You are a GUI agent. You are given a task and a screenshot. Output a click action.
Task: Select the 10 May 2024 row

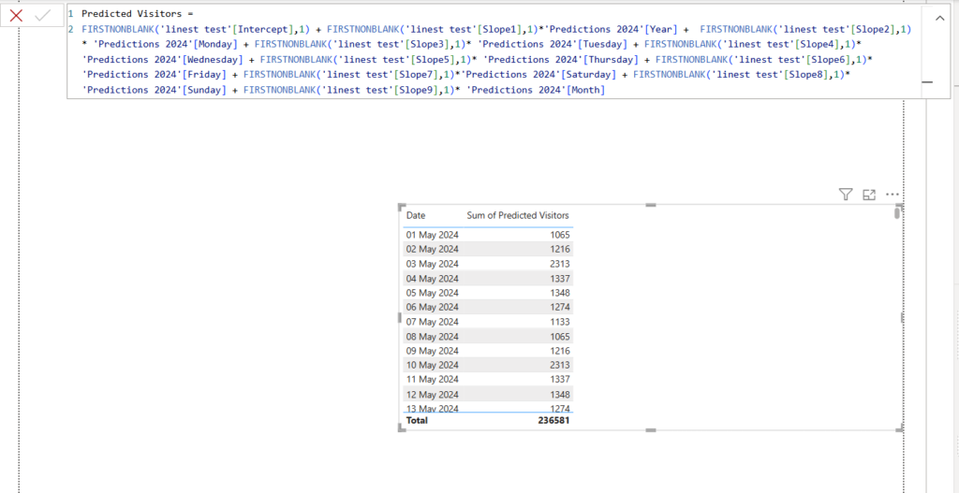[433, 365]
